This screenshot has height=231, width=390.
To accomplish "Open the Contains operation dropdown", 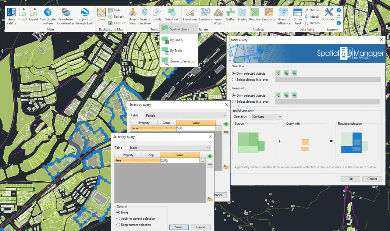I will click(267, 116).
